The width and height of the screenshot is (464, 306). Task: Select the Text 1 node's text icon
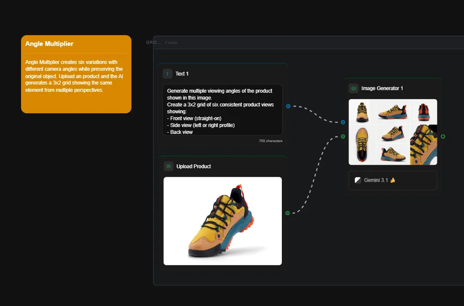[167, 73]
